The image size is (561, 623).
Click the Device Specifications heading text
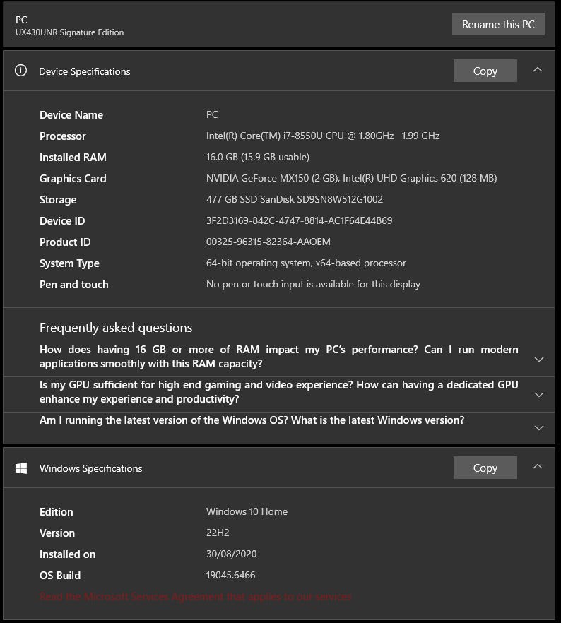pos(85,71)
